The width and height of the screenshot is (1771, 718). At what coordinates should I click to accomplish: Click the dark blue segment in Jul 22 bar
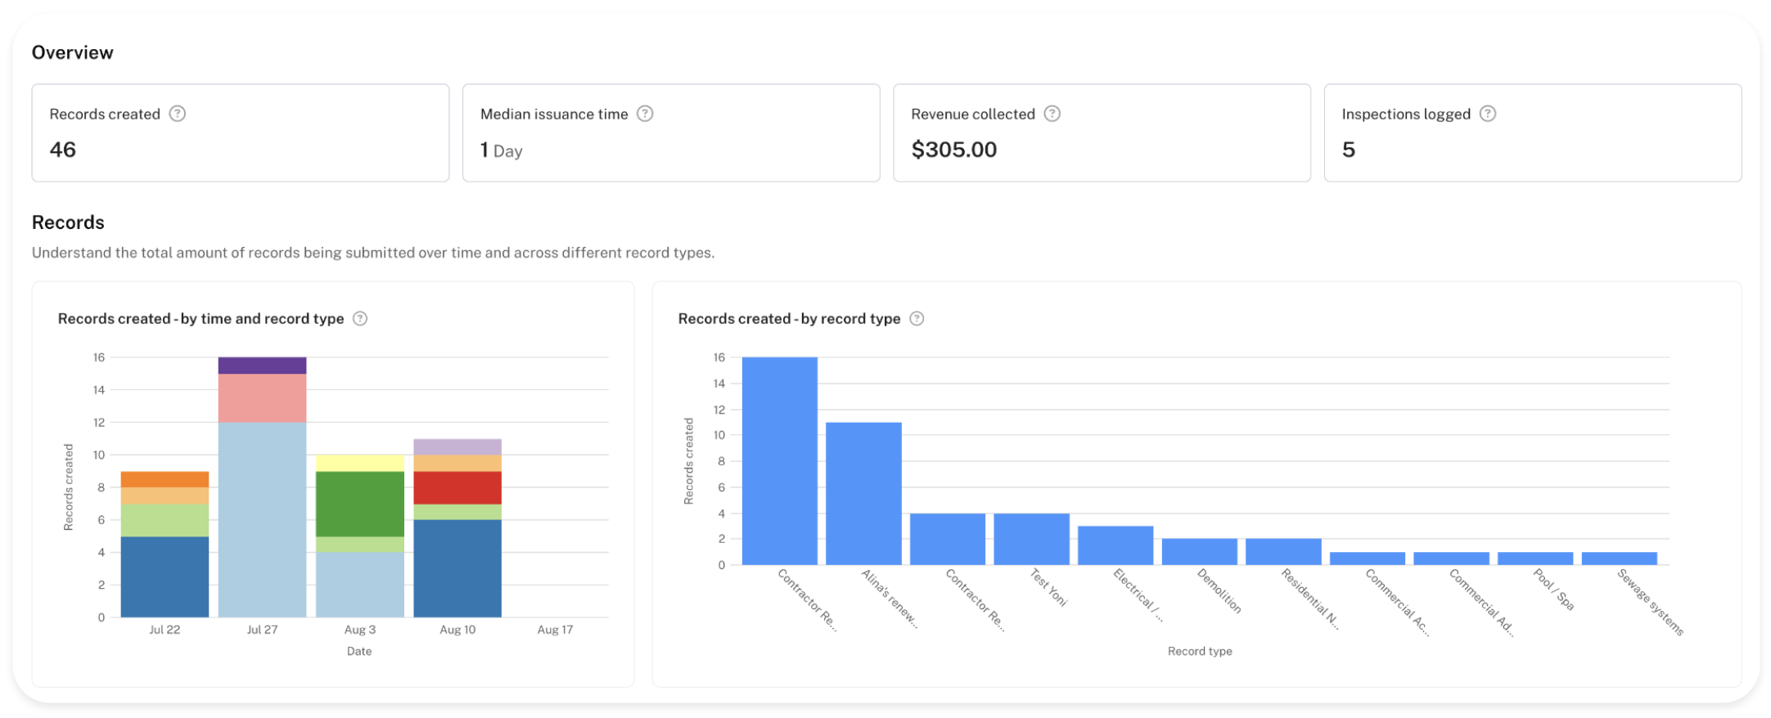pyautogui.click(x=164, y=577)
